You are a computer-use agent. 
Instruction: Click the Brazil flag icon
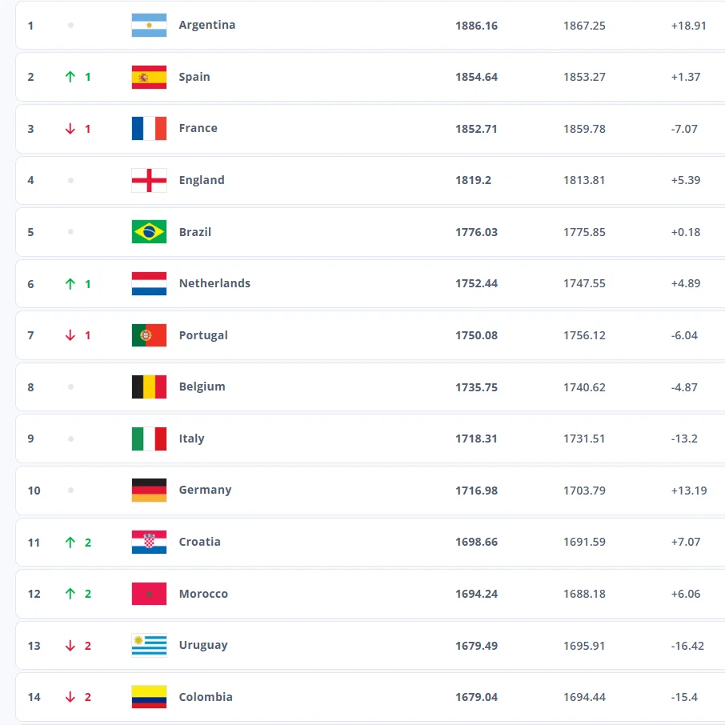[x=149, y=232]
